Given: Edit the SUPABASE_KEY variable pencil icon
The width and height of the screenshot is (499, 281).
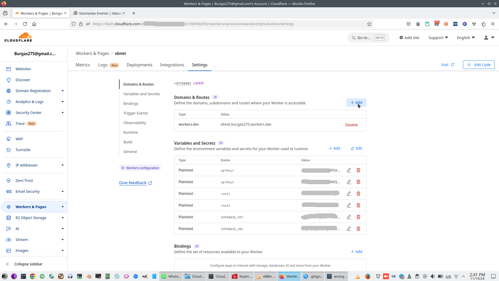Looking at the screenshot, I should [349, 217].
